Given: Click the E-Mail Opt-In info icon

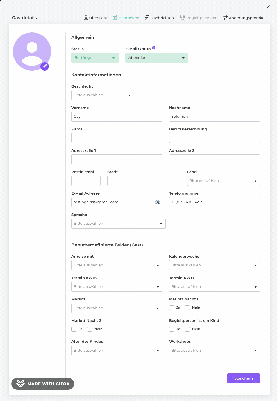Looking at the screenshot, I should coord(154,48).
